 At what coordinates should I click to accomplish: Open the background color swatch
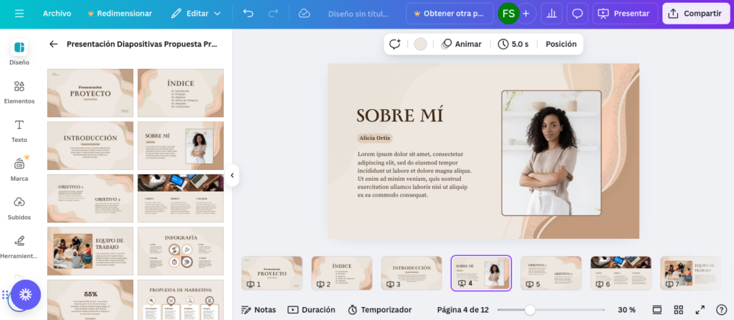point(420,44)
